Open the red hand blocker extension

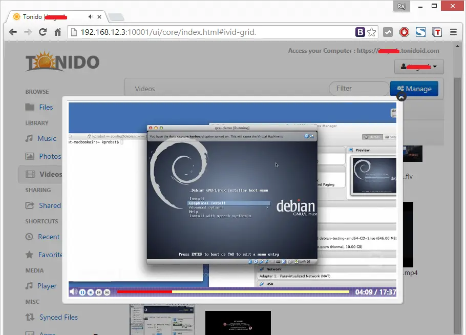pyautogui.click(x=404, y=32)
